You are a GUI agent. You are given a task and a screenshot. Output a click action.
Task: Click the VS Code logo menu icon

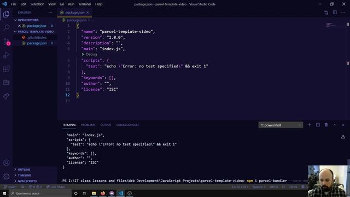point(4,4)
